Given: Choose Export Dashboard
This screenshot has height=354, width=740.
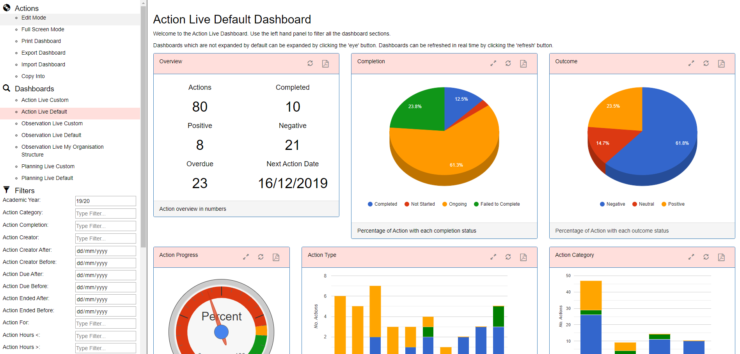Looking at the screenshot, I should pos(43,53).
